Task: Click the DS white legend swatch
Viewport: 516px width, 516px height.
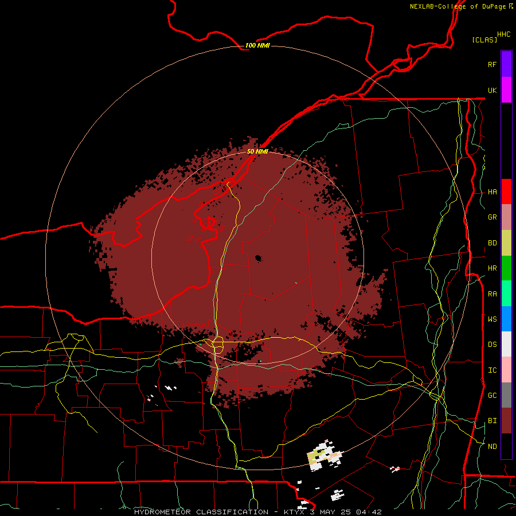Action: click(506, 344)
